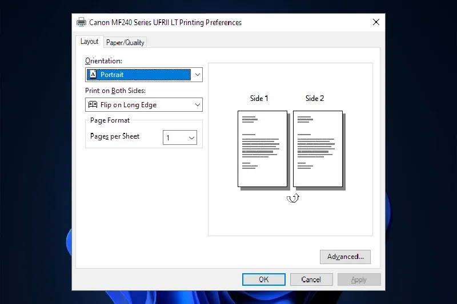Screen dimensions: 457x304
Task: Click the Orientation label
Action: [103, 61]
